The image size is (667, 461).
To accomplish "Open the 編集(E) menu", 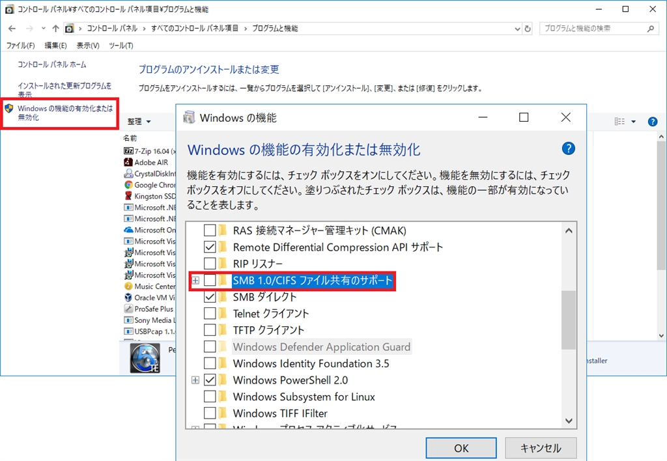I will [x=55, y=46].
